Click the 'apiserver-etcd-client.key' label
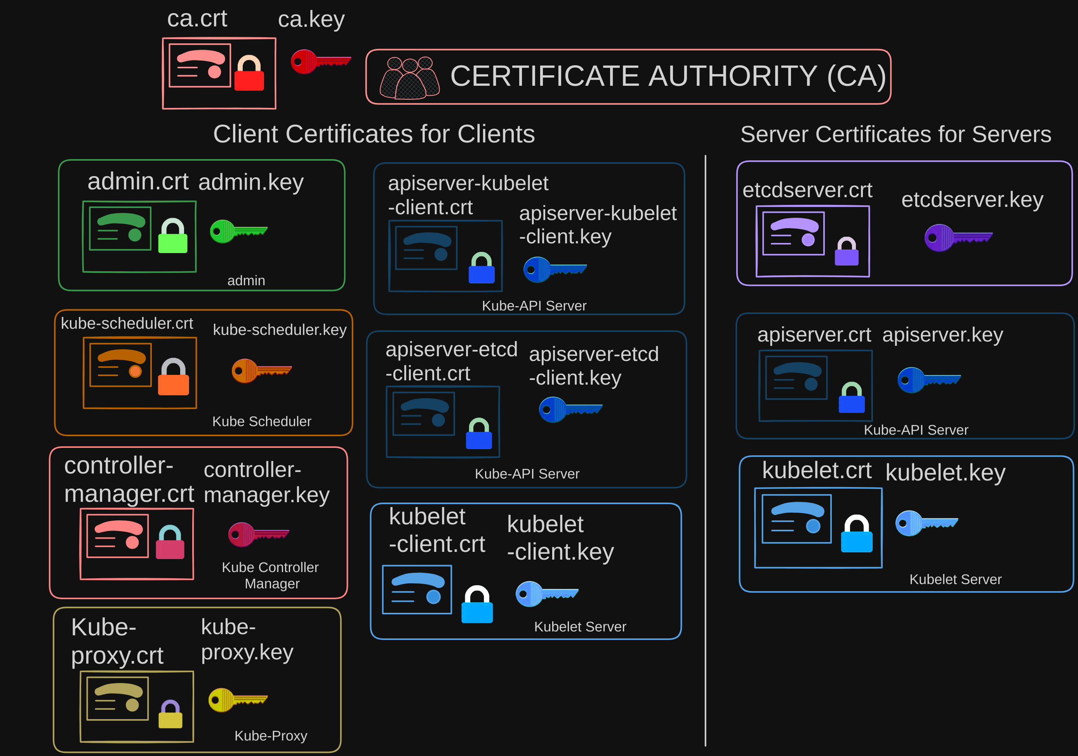The height and width of the screenshot is (756, 1078). [x=594, y=366]
